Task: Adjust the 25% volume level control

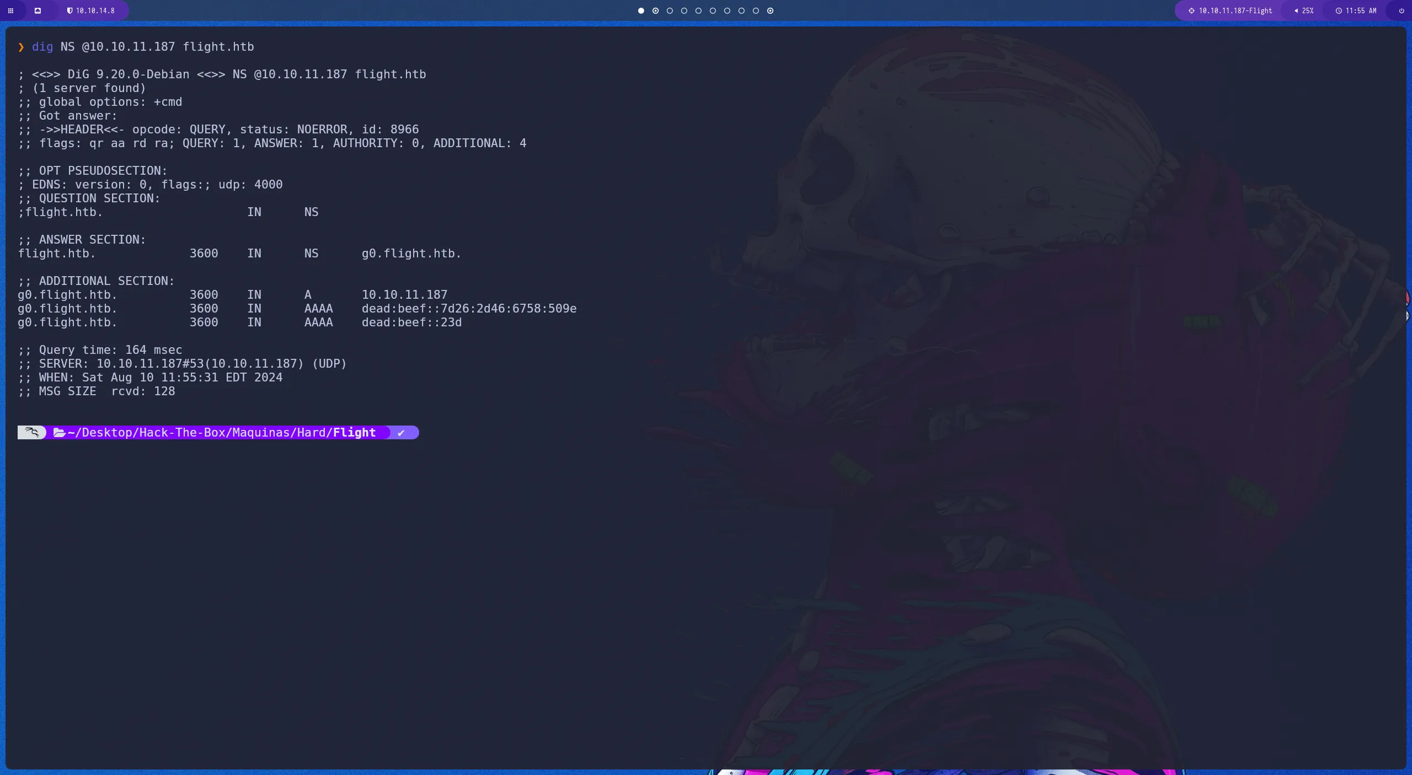Action: [x=1307, y=10]
